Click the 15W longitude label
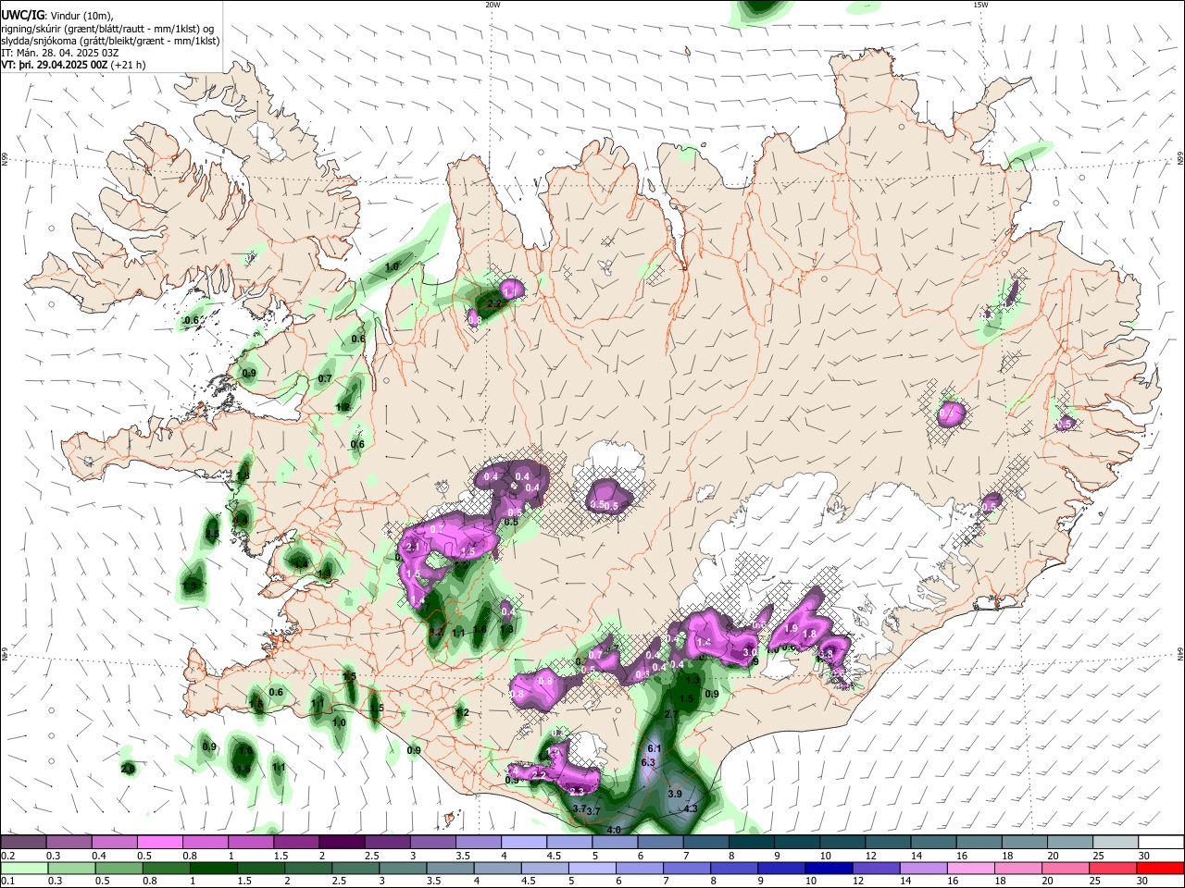 [980, 5]
